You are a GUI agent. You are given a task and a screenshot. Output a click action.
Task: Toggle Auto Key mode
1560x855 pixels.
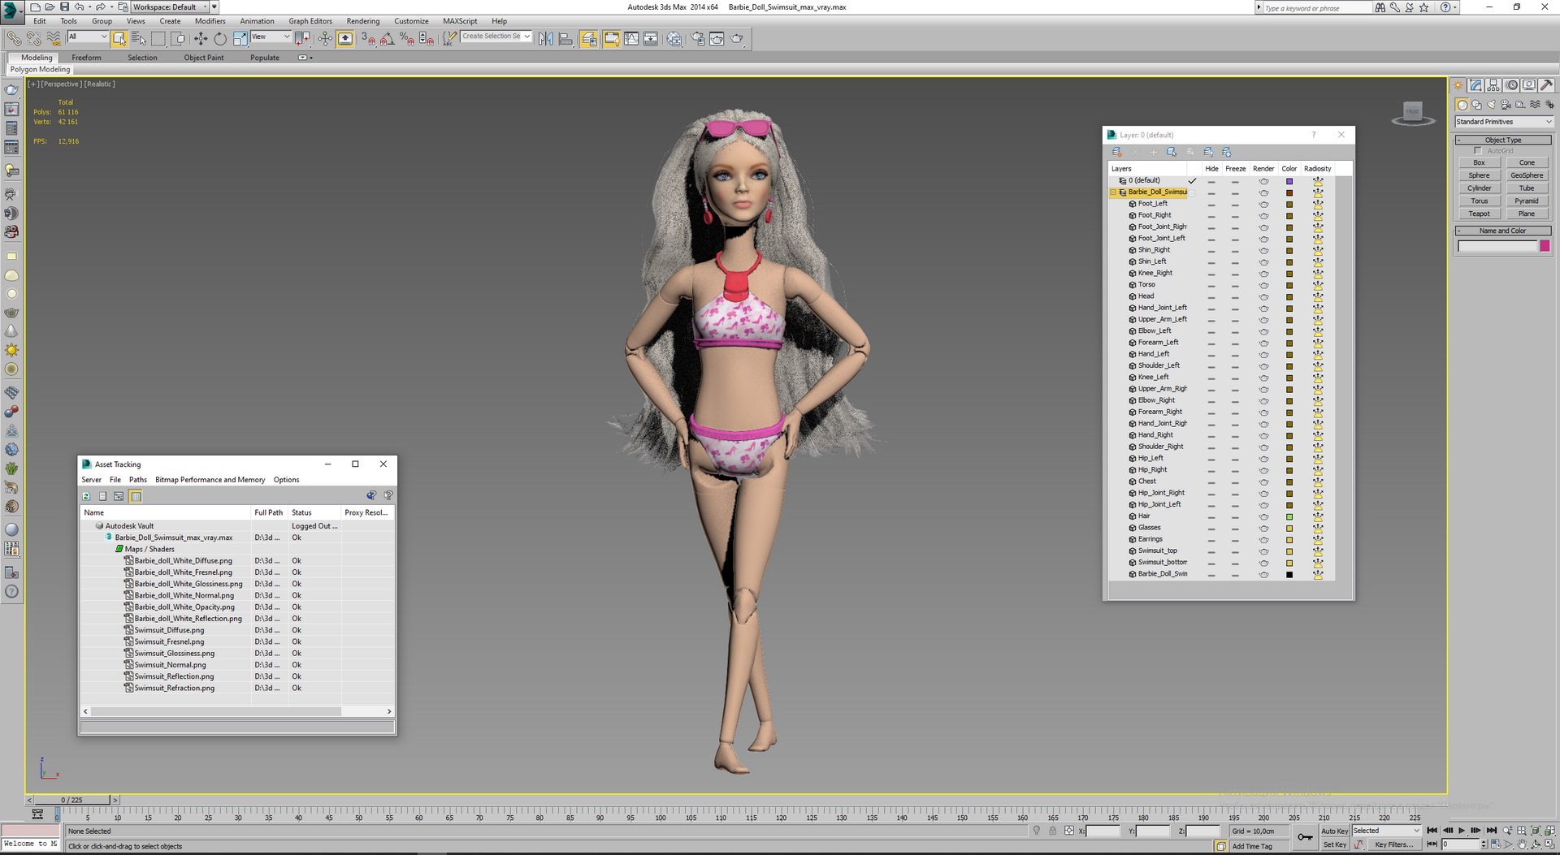coord(1334,831)
